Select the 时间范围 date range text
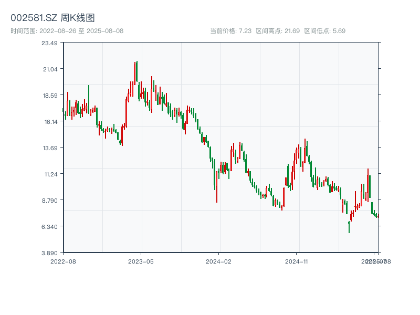The width and height of the screenshot is (420, 315). coord(67,31)
